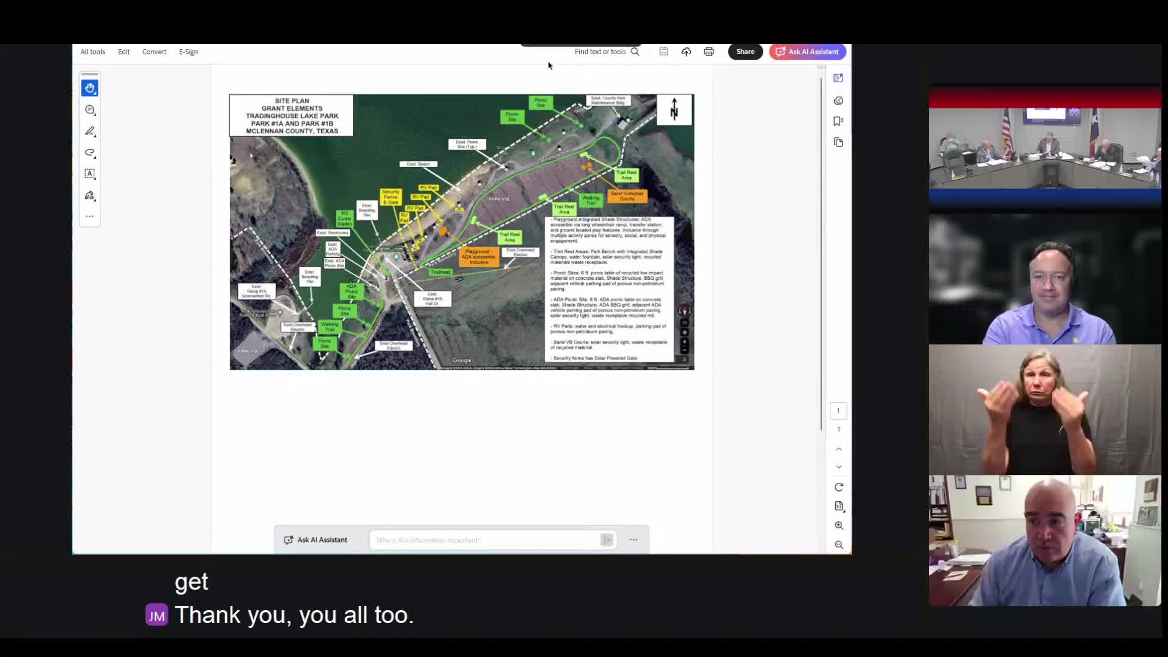Select the highlight pen tool
This screenshot has width=1168, height=657.
(x=90, y=131)
